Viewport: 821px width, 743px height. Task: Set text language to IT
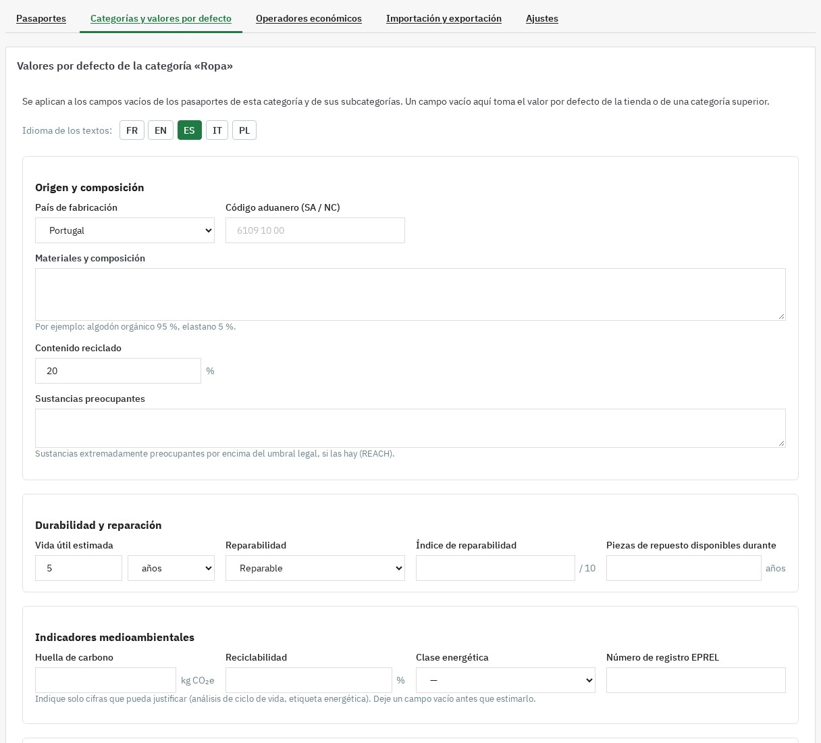click(217, 130)
